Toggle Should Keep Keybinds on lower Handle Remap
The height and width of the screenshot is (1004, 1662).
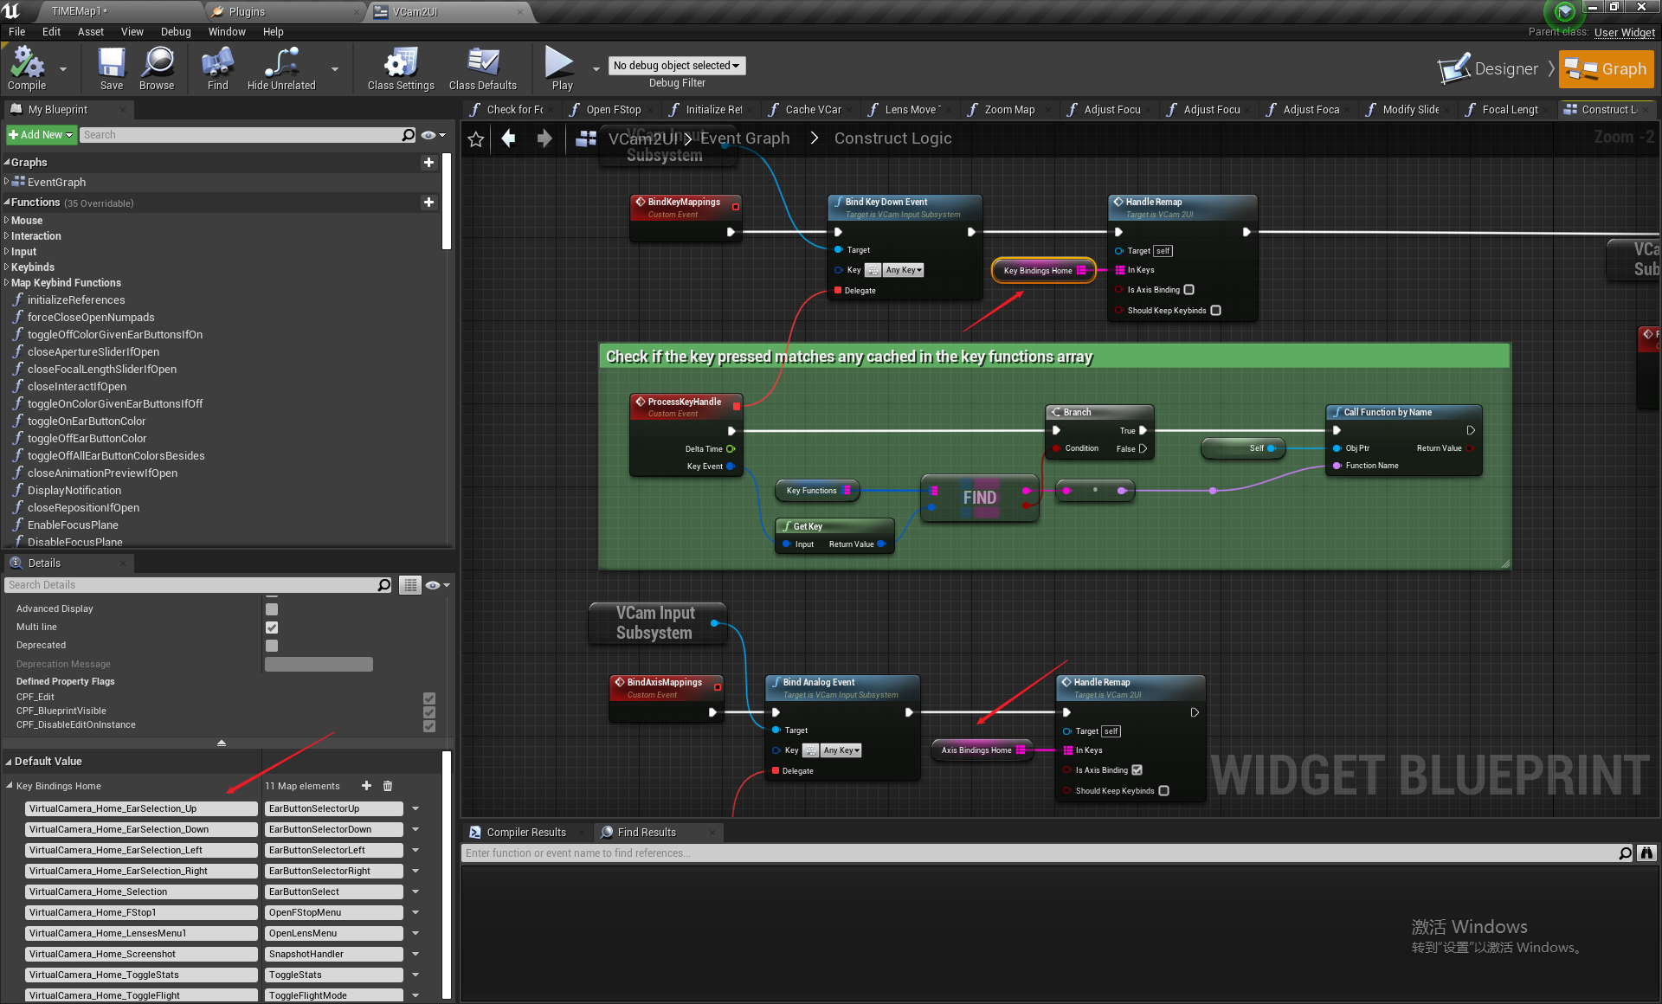(1163, 791)
